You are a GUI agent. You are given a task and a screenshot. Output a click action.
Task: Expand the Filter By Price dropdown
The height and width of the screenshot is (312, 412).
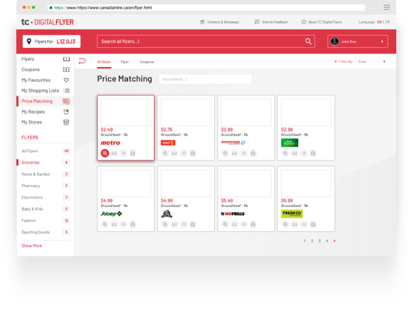(x=372, y=61)
